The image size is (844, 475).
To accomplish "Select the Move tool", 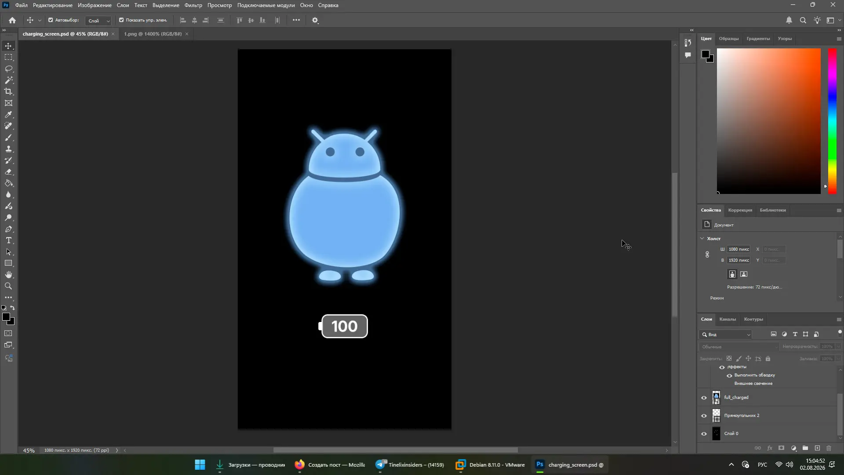I will point(8,46).
